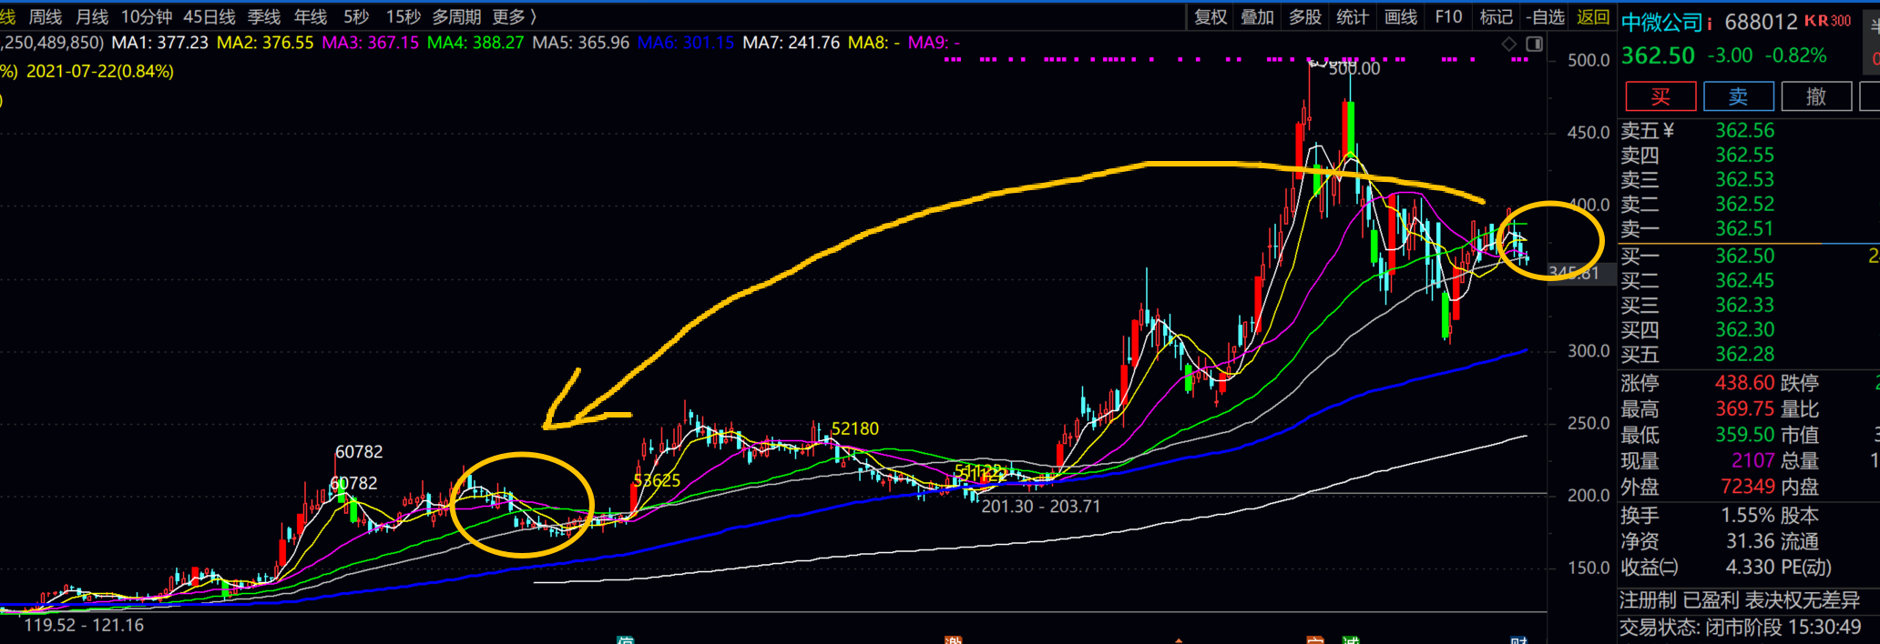Image resolution: width=1880 pixels, height=644 pixels.
Task: Click the ¥ symbol next to 卖五
Action: 1669,131
